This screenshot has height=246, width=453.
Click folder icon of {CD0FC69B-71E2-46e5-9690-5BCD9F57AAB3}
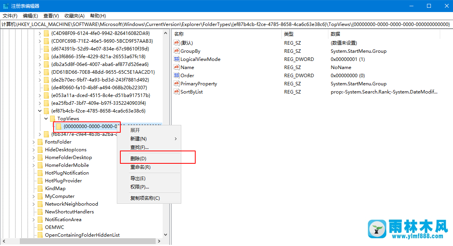click(46, 41)
